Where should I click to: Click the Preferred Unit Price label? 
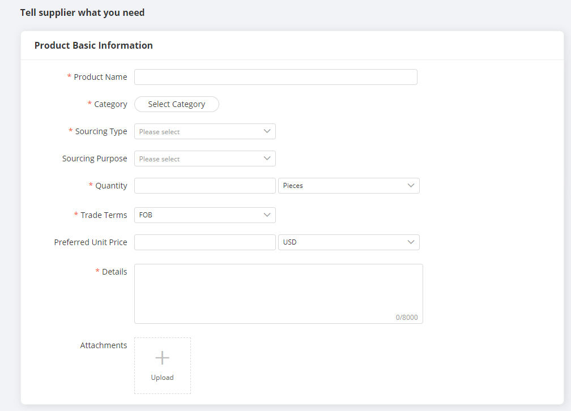pos(91,242)
